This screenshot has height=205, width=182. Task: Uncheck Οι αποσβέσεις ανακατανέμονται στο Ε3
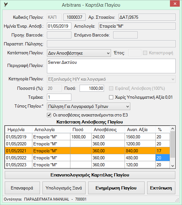click(x=49, y=115)
